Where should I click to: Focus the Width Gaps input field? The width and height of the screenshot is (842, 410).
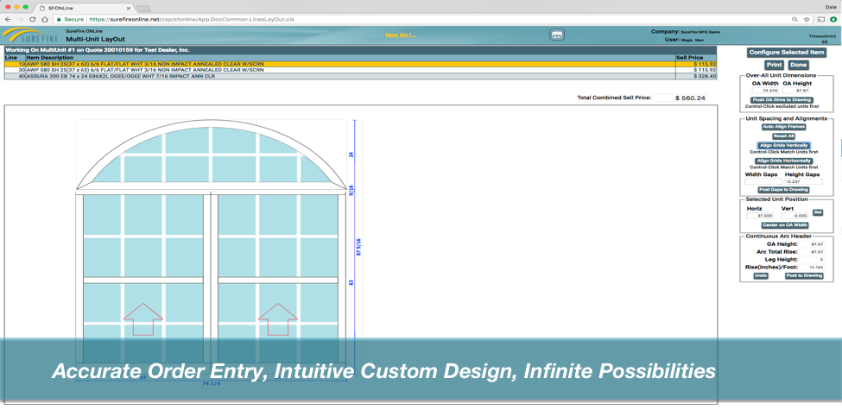(763, 181)
